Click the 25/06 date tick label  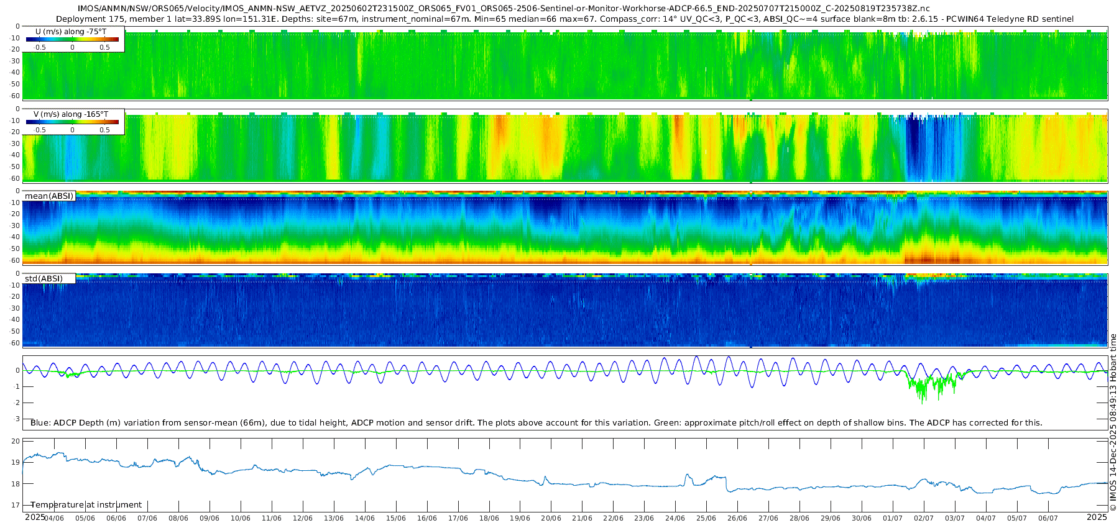(x=706, y=518)
